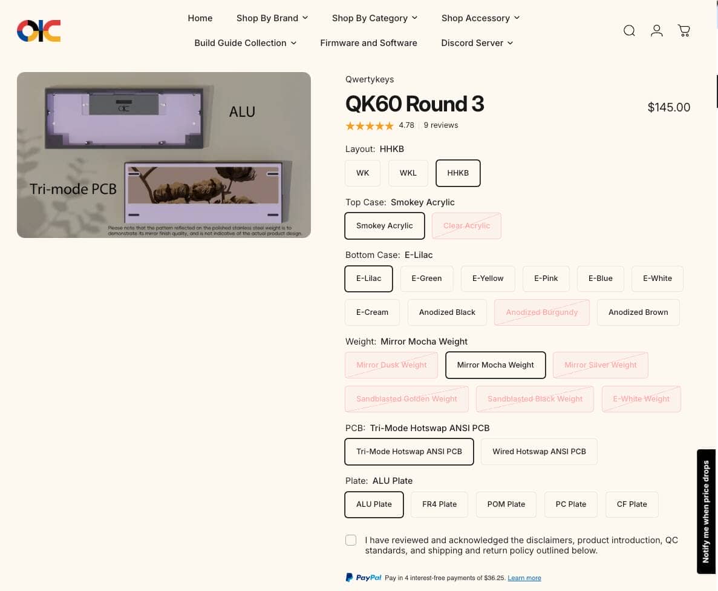Pick the E-Green bottom case color
The image size is (718, 591).
(x=426, y=279)
